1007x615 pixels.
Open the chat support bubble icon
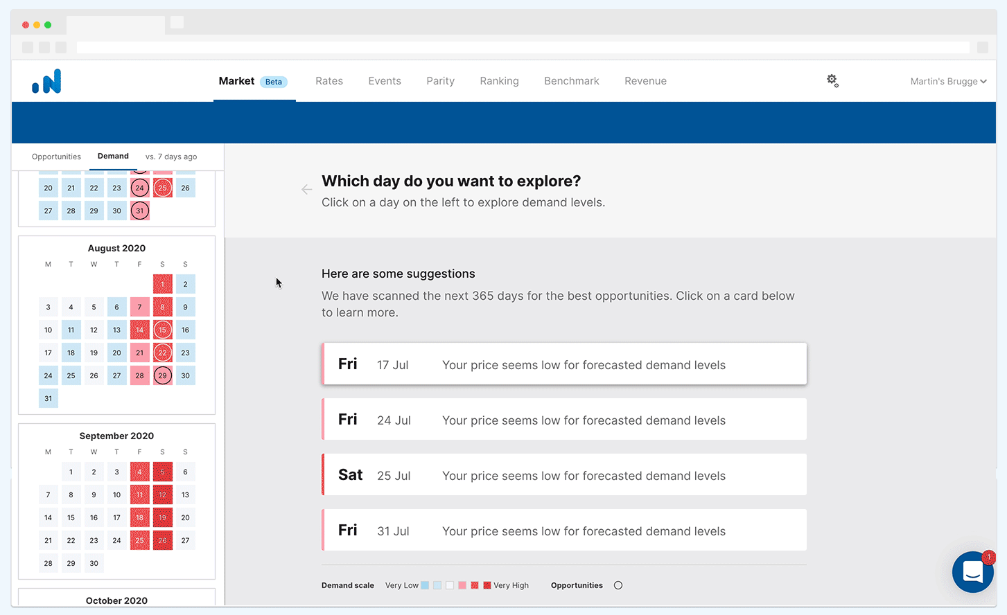(x=972, y=572)
